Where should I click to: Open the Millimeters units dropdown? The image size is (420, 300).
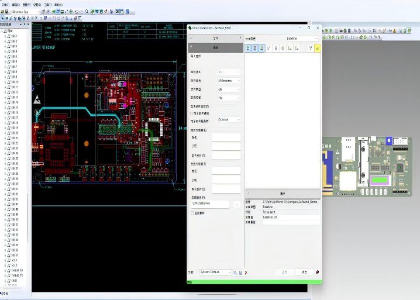229,81
